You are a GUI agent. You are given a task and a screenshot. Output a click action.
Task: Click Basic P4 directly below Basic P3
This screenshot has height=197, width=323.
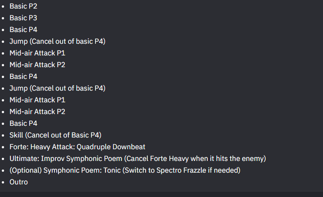(x=23, y=30)
